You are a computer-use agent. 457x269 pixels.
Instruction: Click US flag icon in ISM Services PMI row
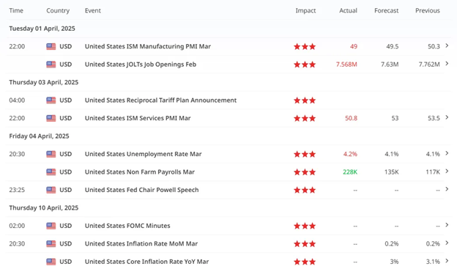[x=51, y=118]
